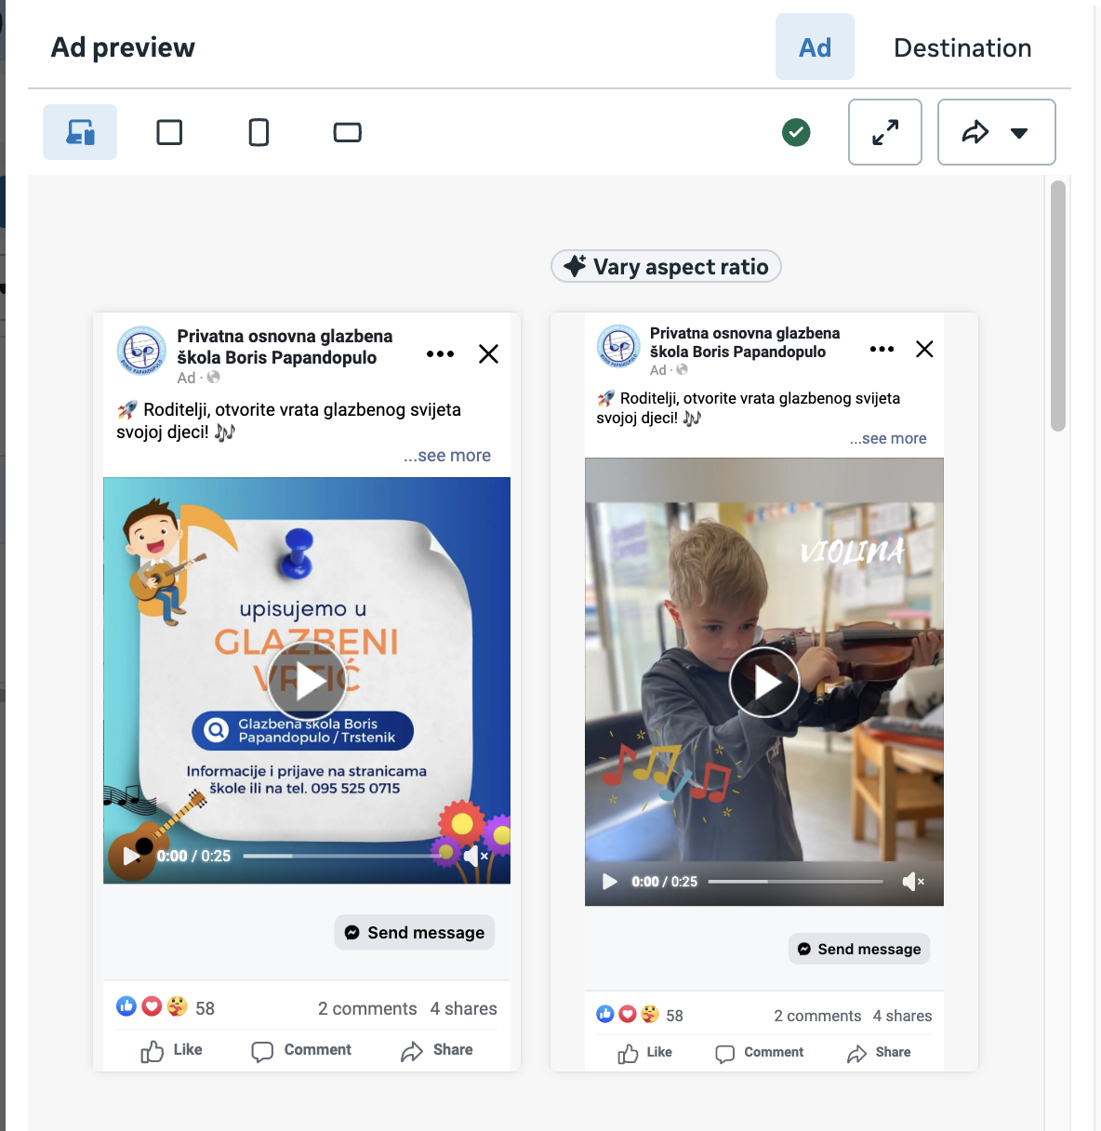Viewport: 1101px width, 1131px height.
Task: Seek on the right video progress bar
Action: 796,882
